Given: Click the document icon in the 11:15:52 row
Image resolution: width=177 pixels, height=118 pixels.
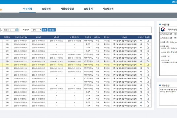Looking at the screenshot, I should coord(148,71).
